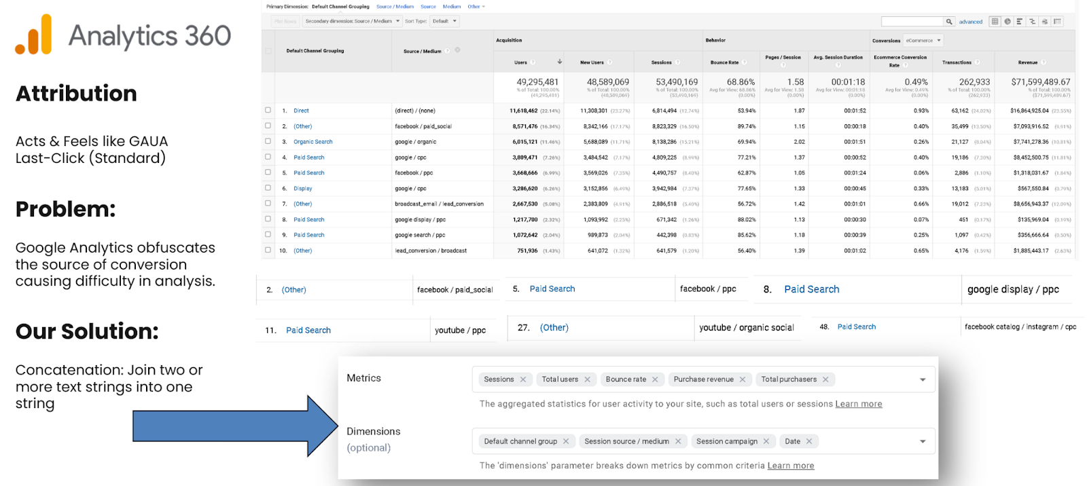Select Source as primary dimension
The width and height of the screenshot is (1087, 486).
pos(428,7)
